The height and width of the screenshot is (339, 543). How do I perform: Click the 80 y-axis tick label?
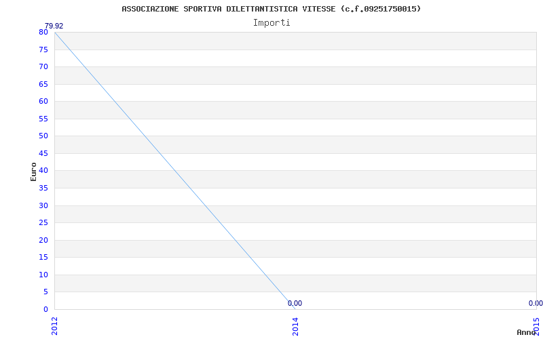click(x=43, y=32)
